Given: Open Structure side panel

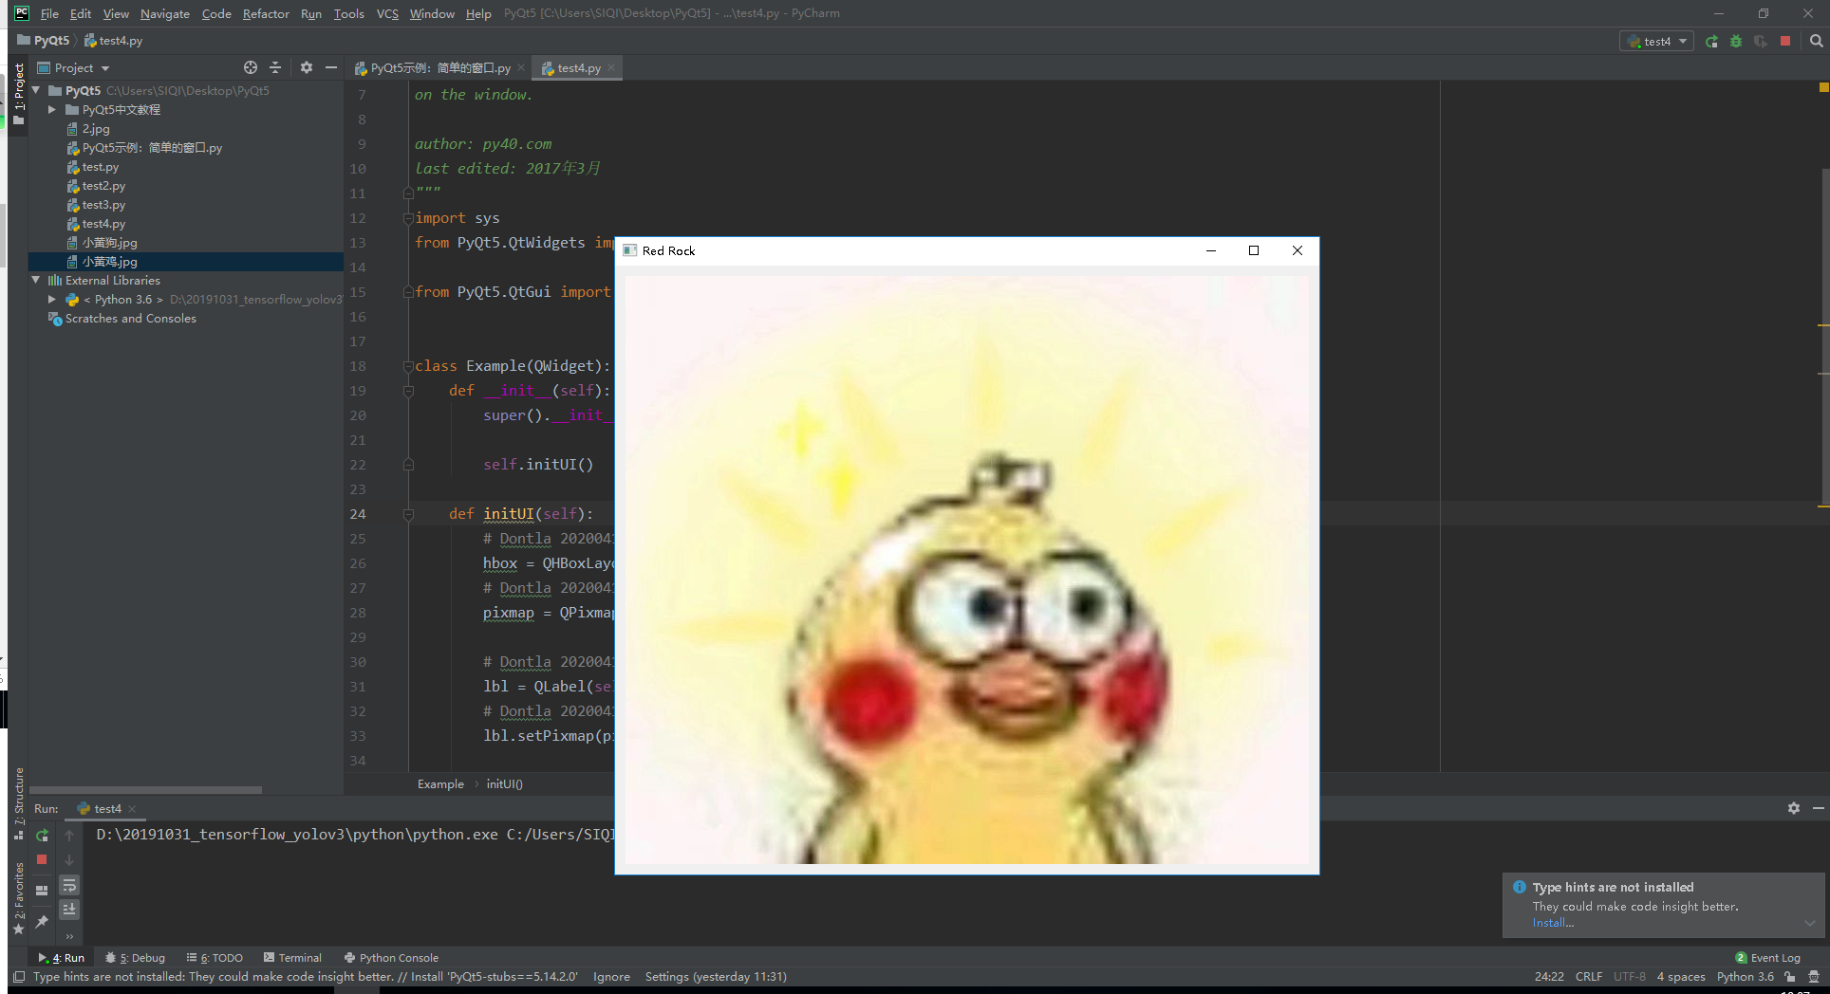Looking at the screenshot, I should point(19,803).
